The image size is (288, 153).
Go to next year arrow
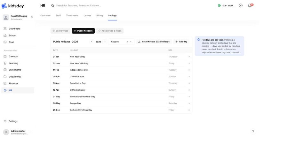pos(105,42)
